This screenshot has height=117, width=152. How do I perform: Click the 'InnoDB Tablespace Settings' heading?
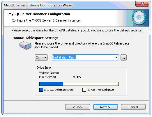click(35, 38)
